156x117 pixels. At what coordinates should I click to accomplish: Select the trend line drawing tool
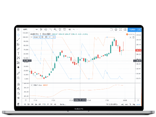[x=18, y=40]
